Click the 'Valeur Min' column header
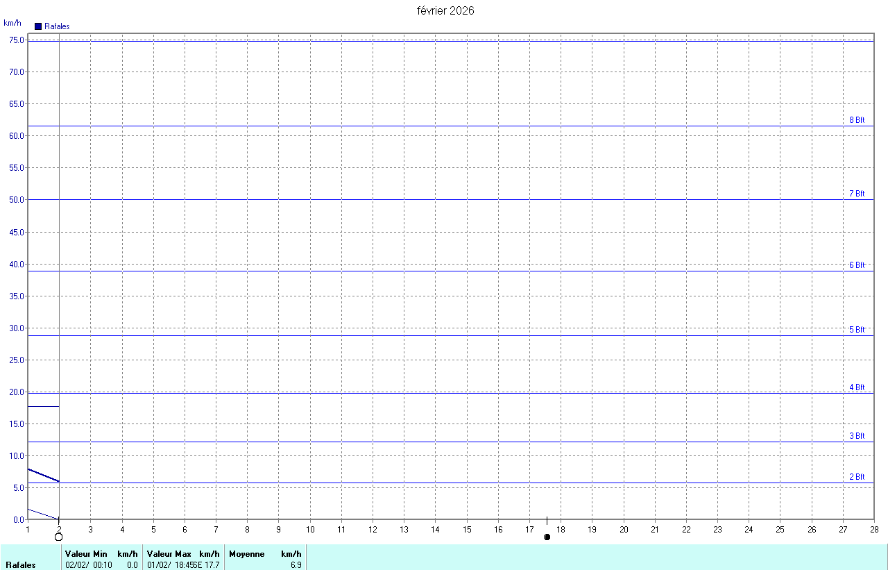Viewport: 888px width, 570px height. point(86,554)
